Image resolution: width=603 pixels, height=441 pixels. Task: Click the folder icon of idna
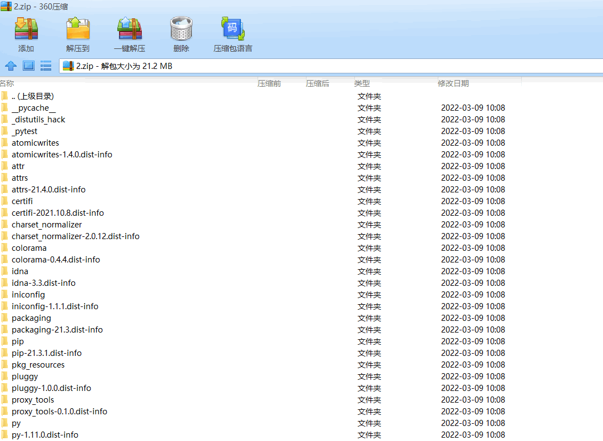[x=4, y=271]
